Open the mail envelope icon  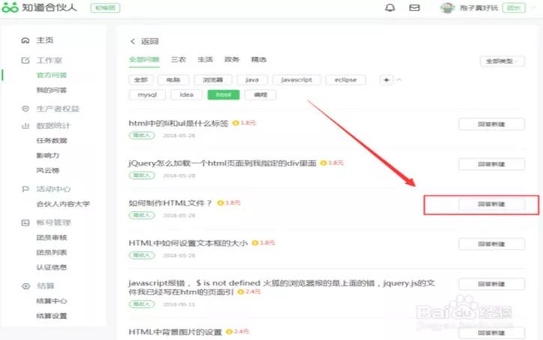pyautogui.click(x=414, y=7)
